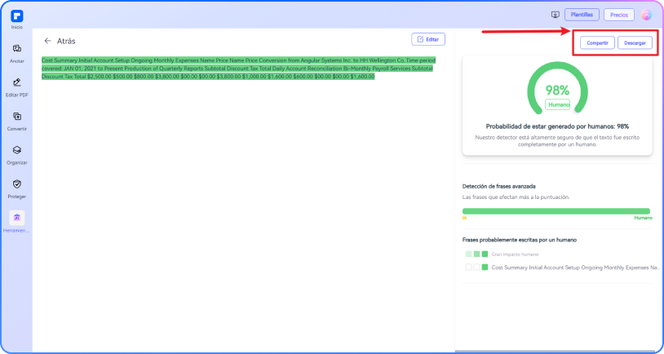Open the Inicio home logo icon
664x354 pixels.
coord(17,16)
